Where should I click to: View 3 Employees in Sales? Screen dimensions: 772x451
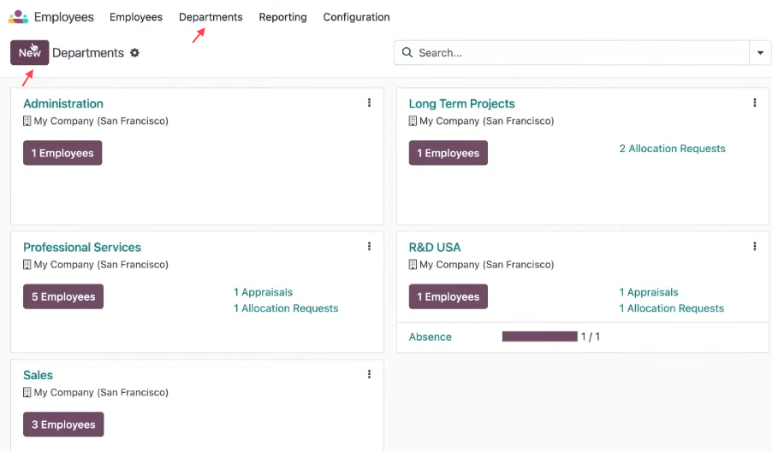coord(63,425)
